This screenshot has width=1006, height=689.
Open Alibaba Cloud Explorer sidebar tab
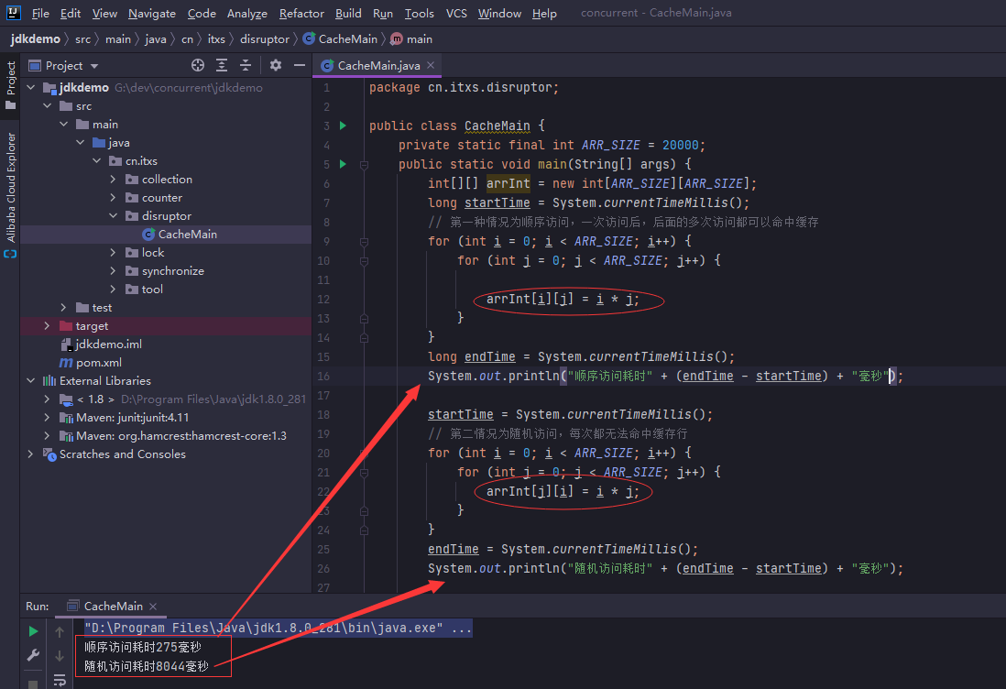click(x=10, y=195)
